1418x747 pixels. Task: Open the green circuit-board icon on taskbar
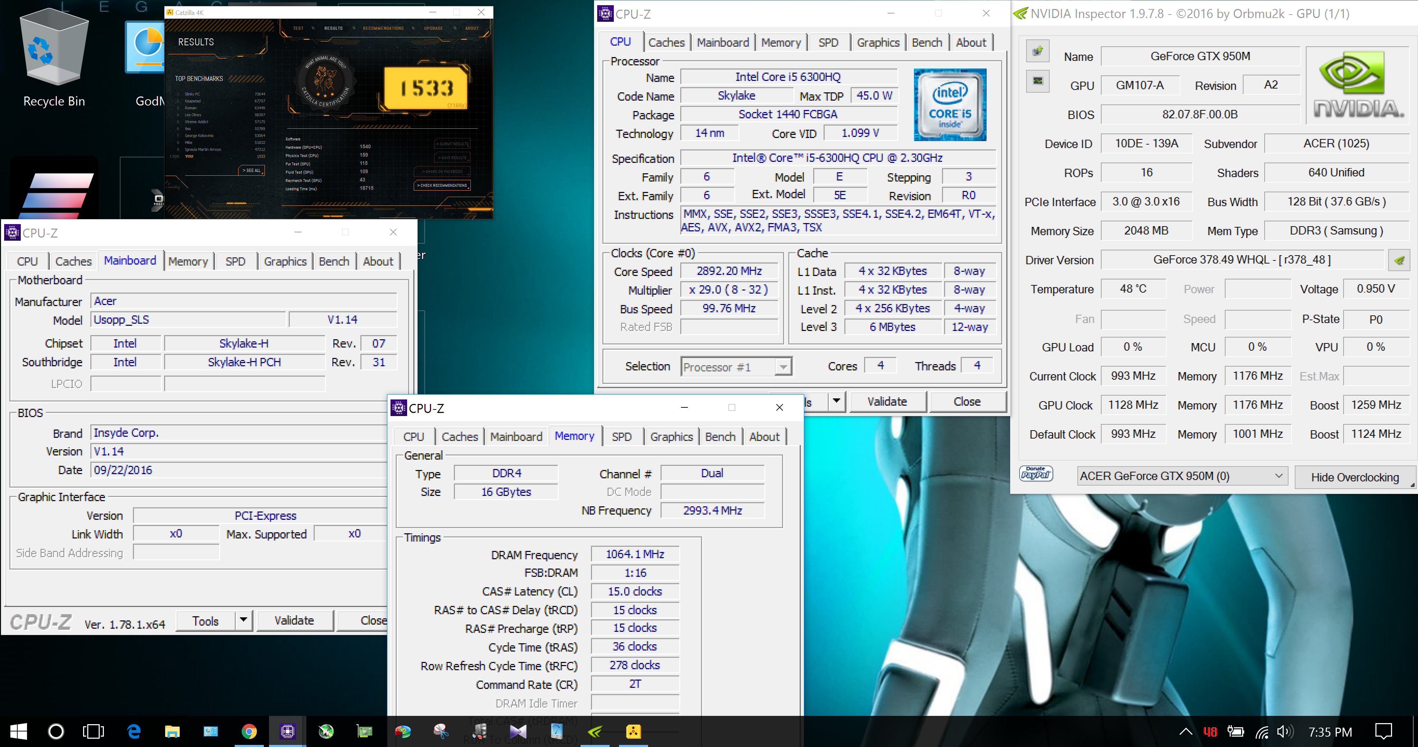click(x=364, y=731)
